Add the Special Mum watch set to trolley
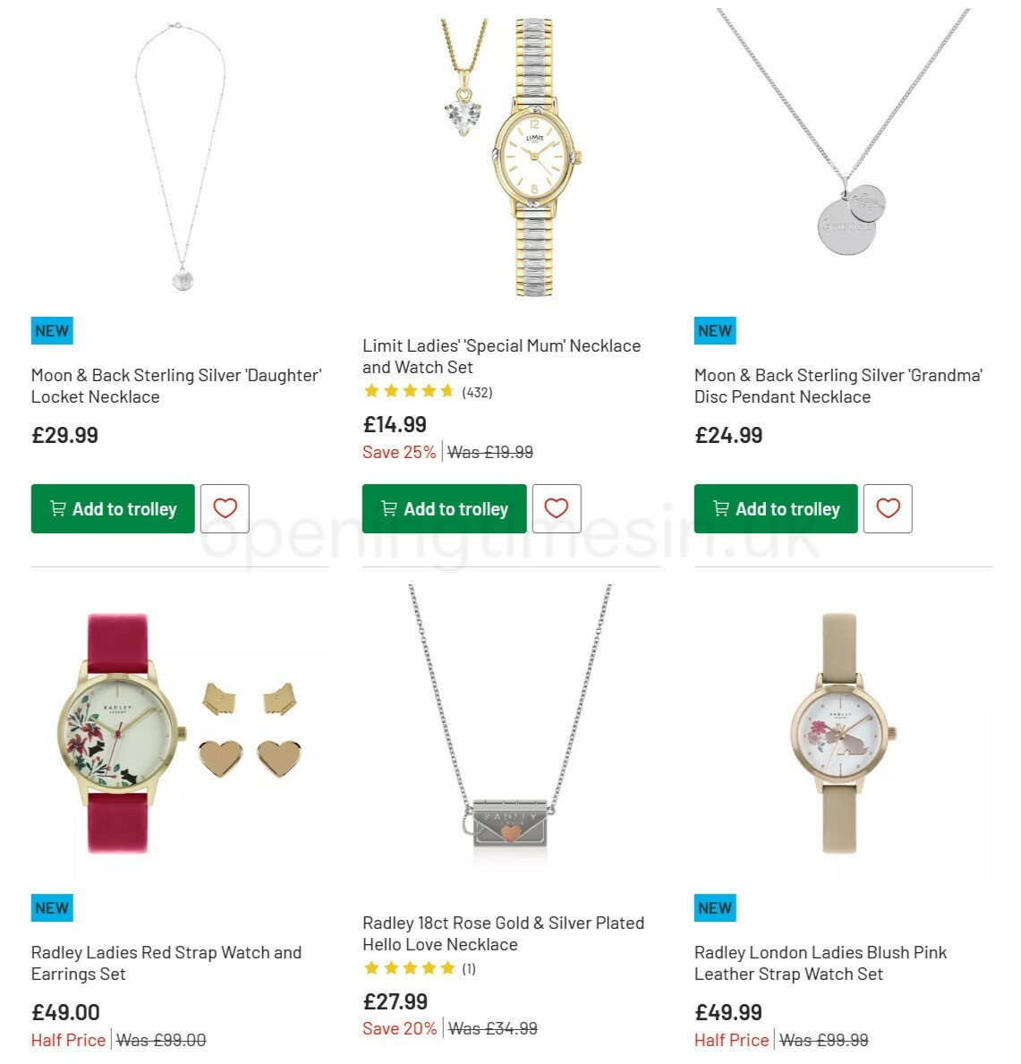The height and width of the screenshot is (1064, 1021). click(444, 508)
